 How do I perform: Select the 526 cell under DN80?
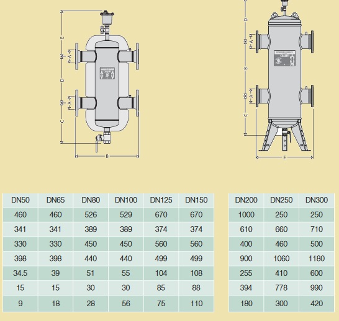tap(91, 214)
